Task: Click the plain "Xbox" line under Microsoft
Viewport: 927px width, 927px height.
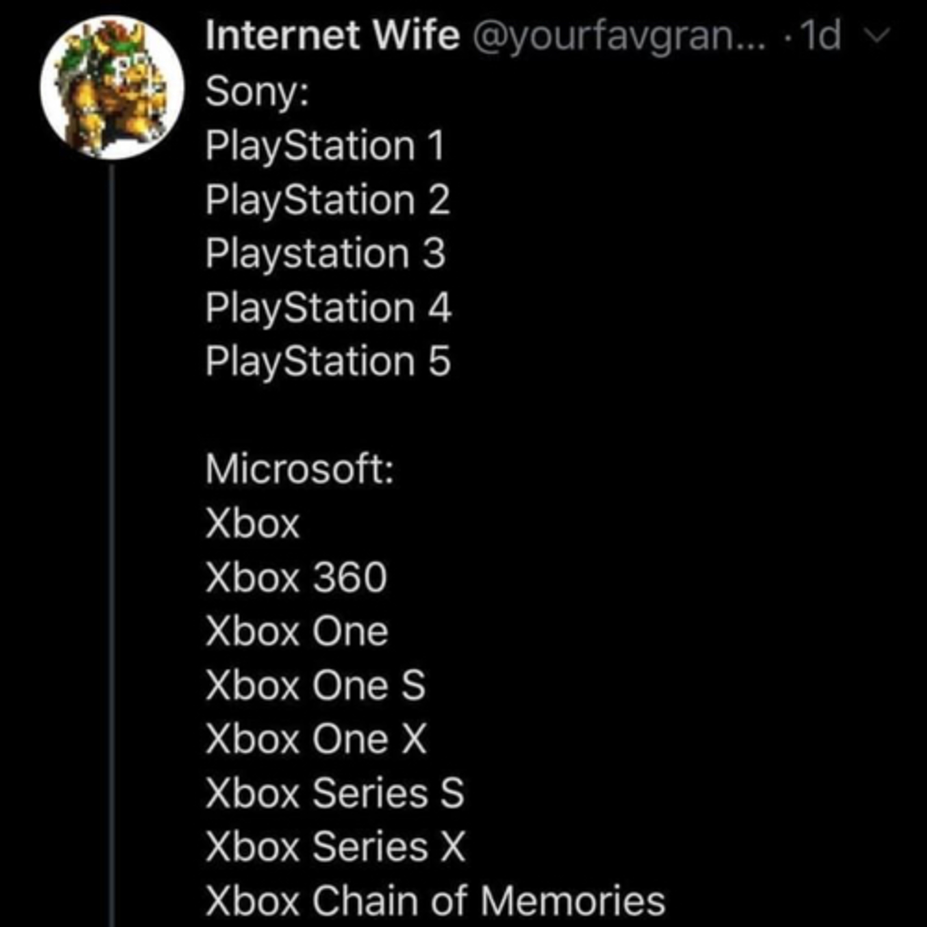Action: 252,523
